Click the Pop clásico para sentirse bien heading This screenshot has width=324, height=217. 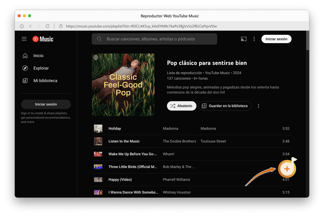pos(207,63)
